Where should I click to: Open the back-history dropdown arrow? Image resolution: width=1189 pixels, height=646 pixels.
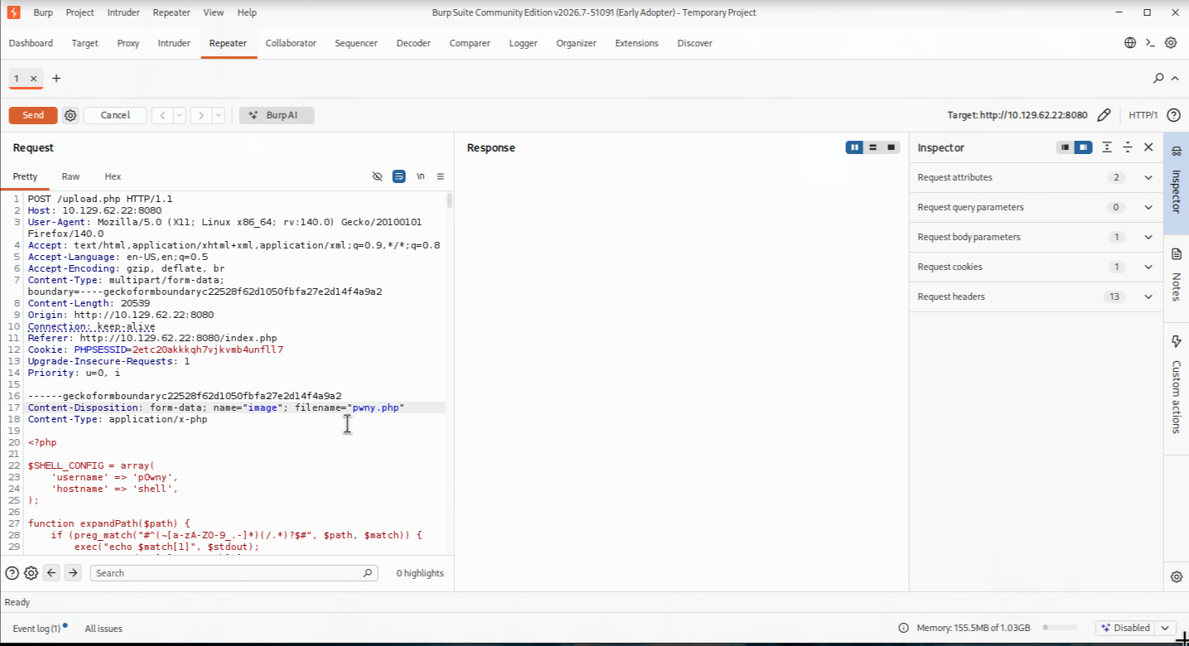click(x=180, y=115)
